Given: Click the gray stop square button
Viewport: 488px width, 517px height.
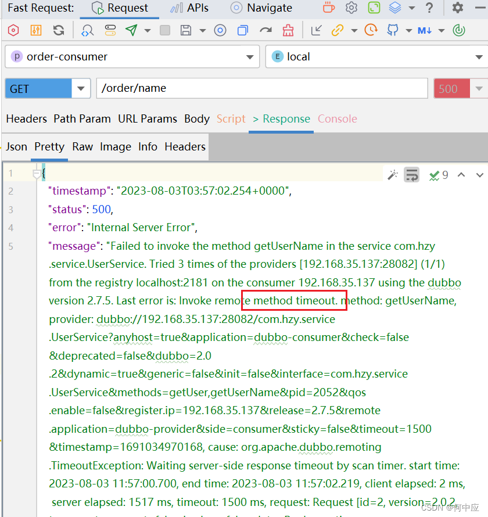Looking at the screenshot, I should click(165, 30).
